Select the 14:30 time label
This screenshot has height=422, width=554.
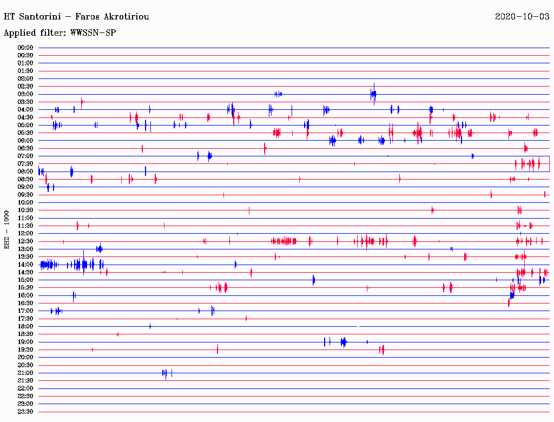click(25, 273)
